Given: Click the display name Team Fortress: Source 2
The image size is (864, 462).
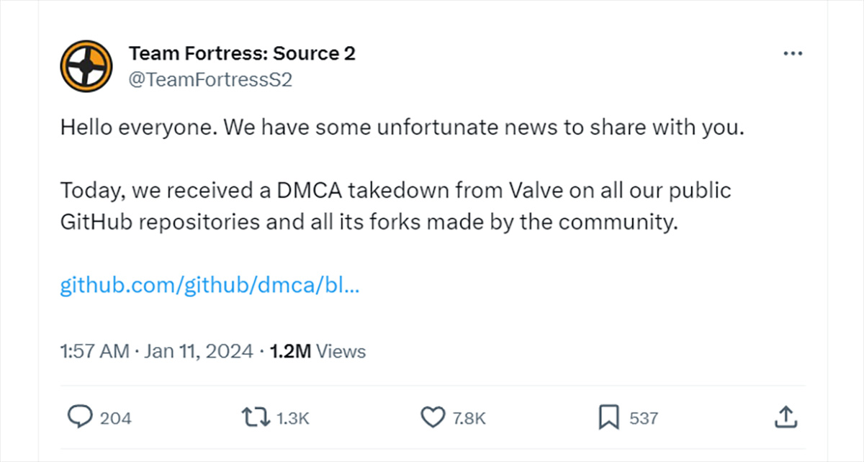Looking at the screenshot, I should [242, 53].
